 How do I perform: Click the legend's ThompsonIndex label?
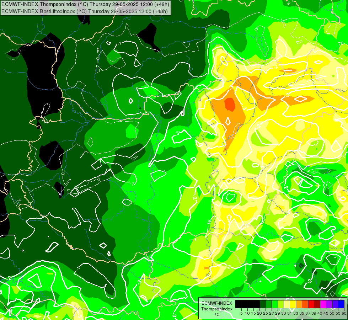pyautogui.click(x=217, y=309)
